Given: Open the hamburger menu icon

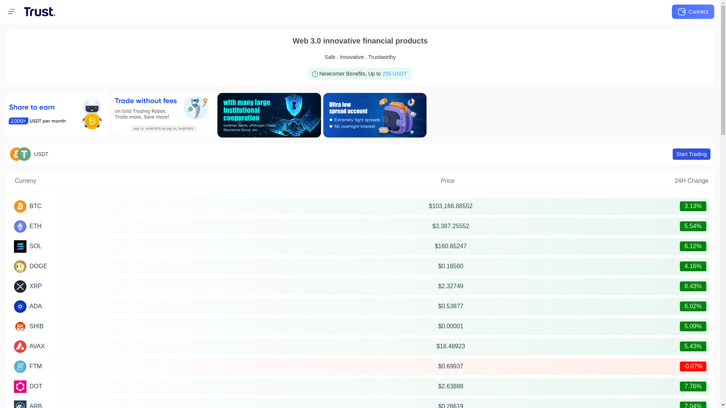Looking at the screenshot, I should tap(11, 12).
